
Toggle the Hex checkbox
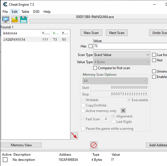click(x=90, y=46)
